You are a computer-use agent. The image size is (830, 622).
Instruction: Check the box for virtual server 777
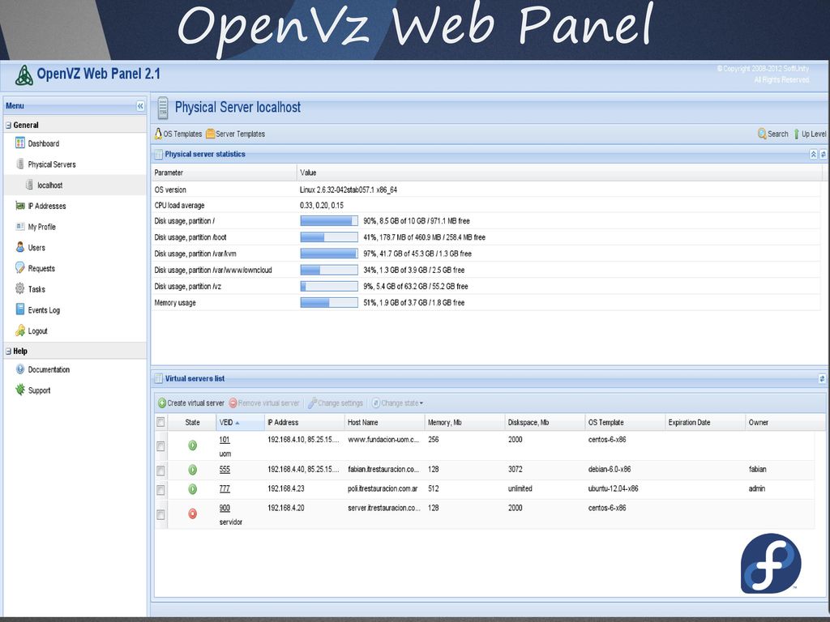tap(160, 490)
